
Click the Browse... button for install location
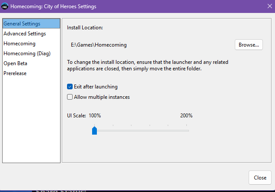[249, 44]
